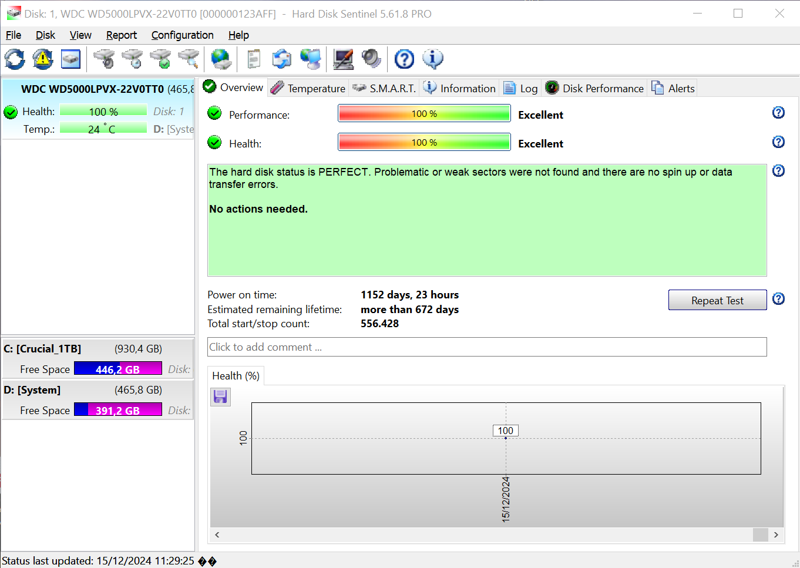Click the Health 100 % bar in Overview
The width and height of the screenshot is (800, 568).
[x=424, y=142]
